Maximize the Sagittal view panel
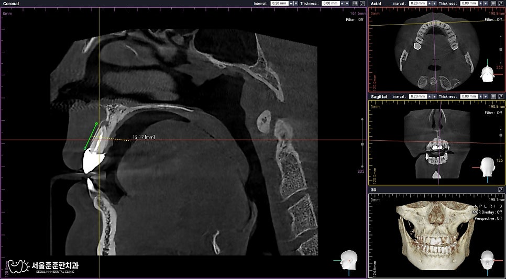The width and height of the screenshot is (506, 279). pos(501,97)
